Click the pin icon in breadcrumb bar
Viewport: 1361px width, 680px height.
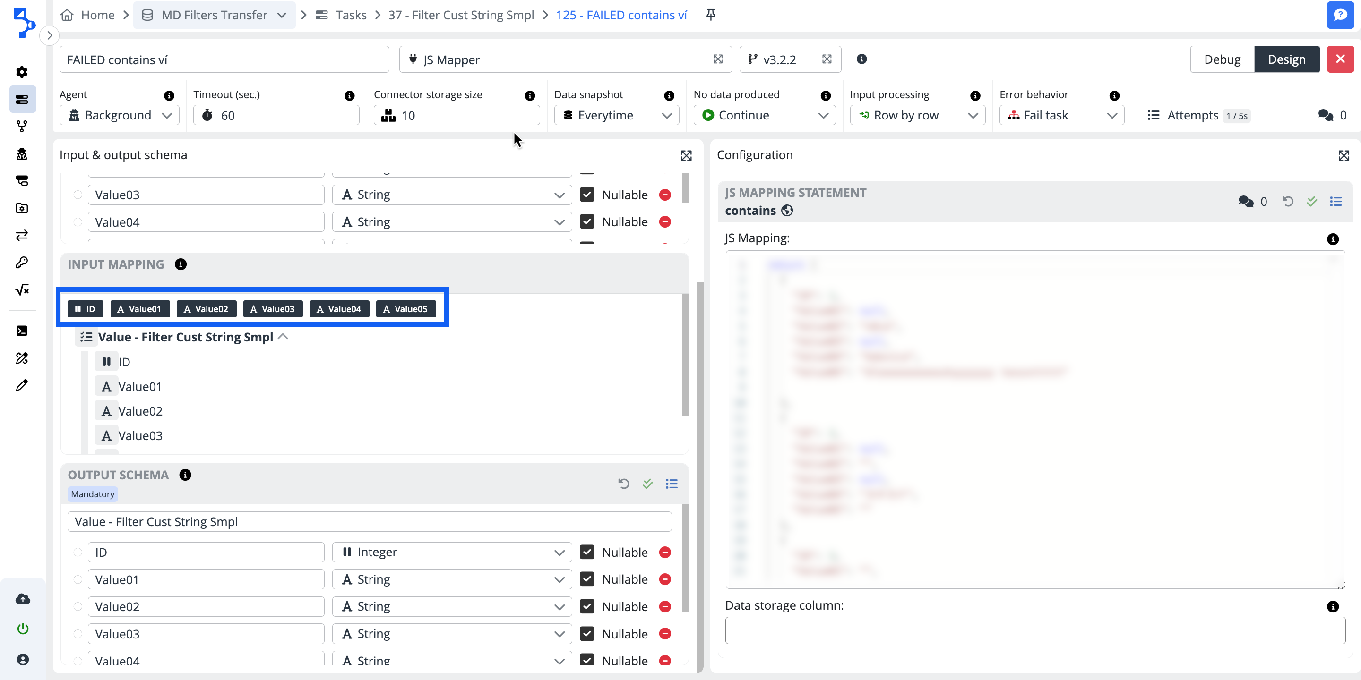coord(711,15)
